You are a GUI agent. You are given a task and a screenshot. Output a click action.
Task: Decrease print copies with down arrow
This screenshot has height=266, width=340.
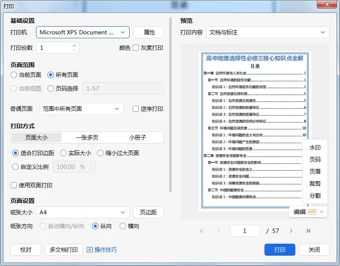click(74, 50)
